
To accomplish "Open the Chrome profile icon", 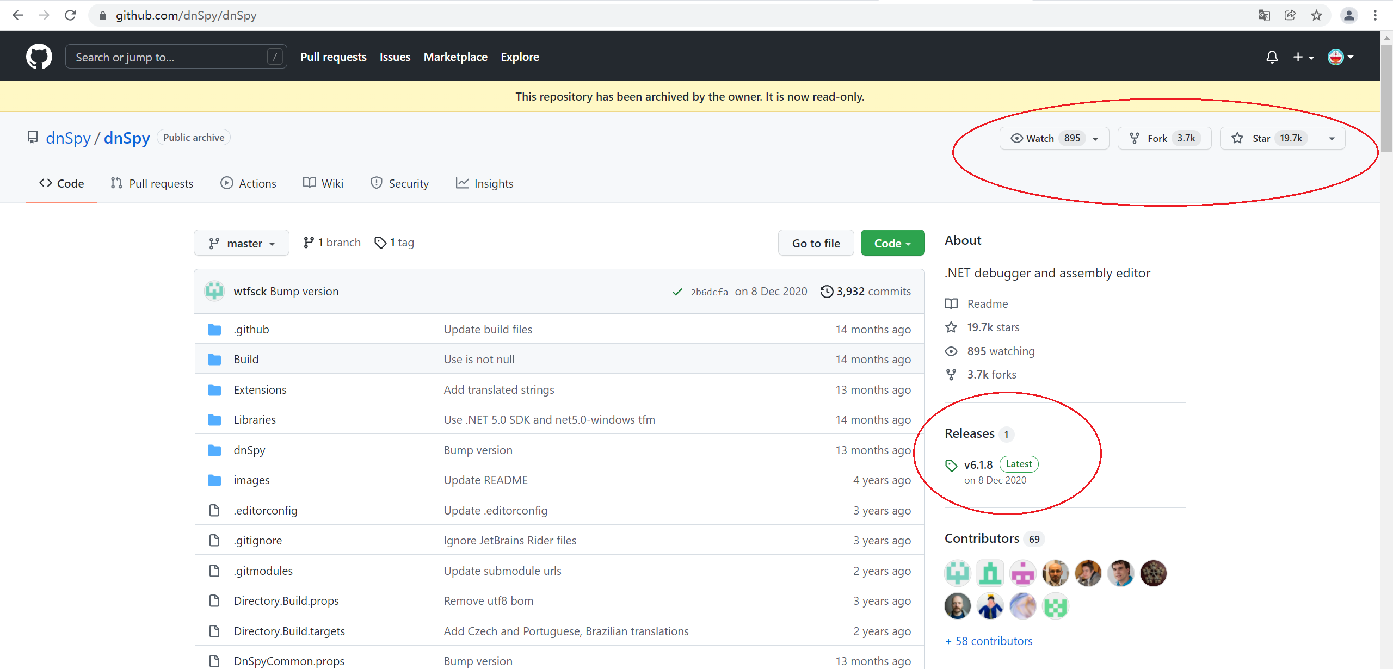I will tap(1349, 15).
